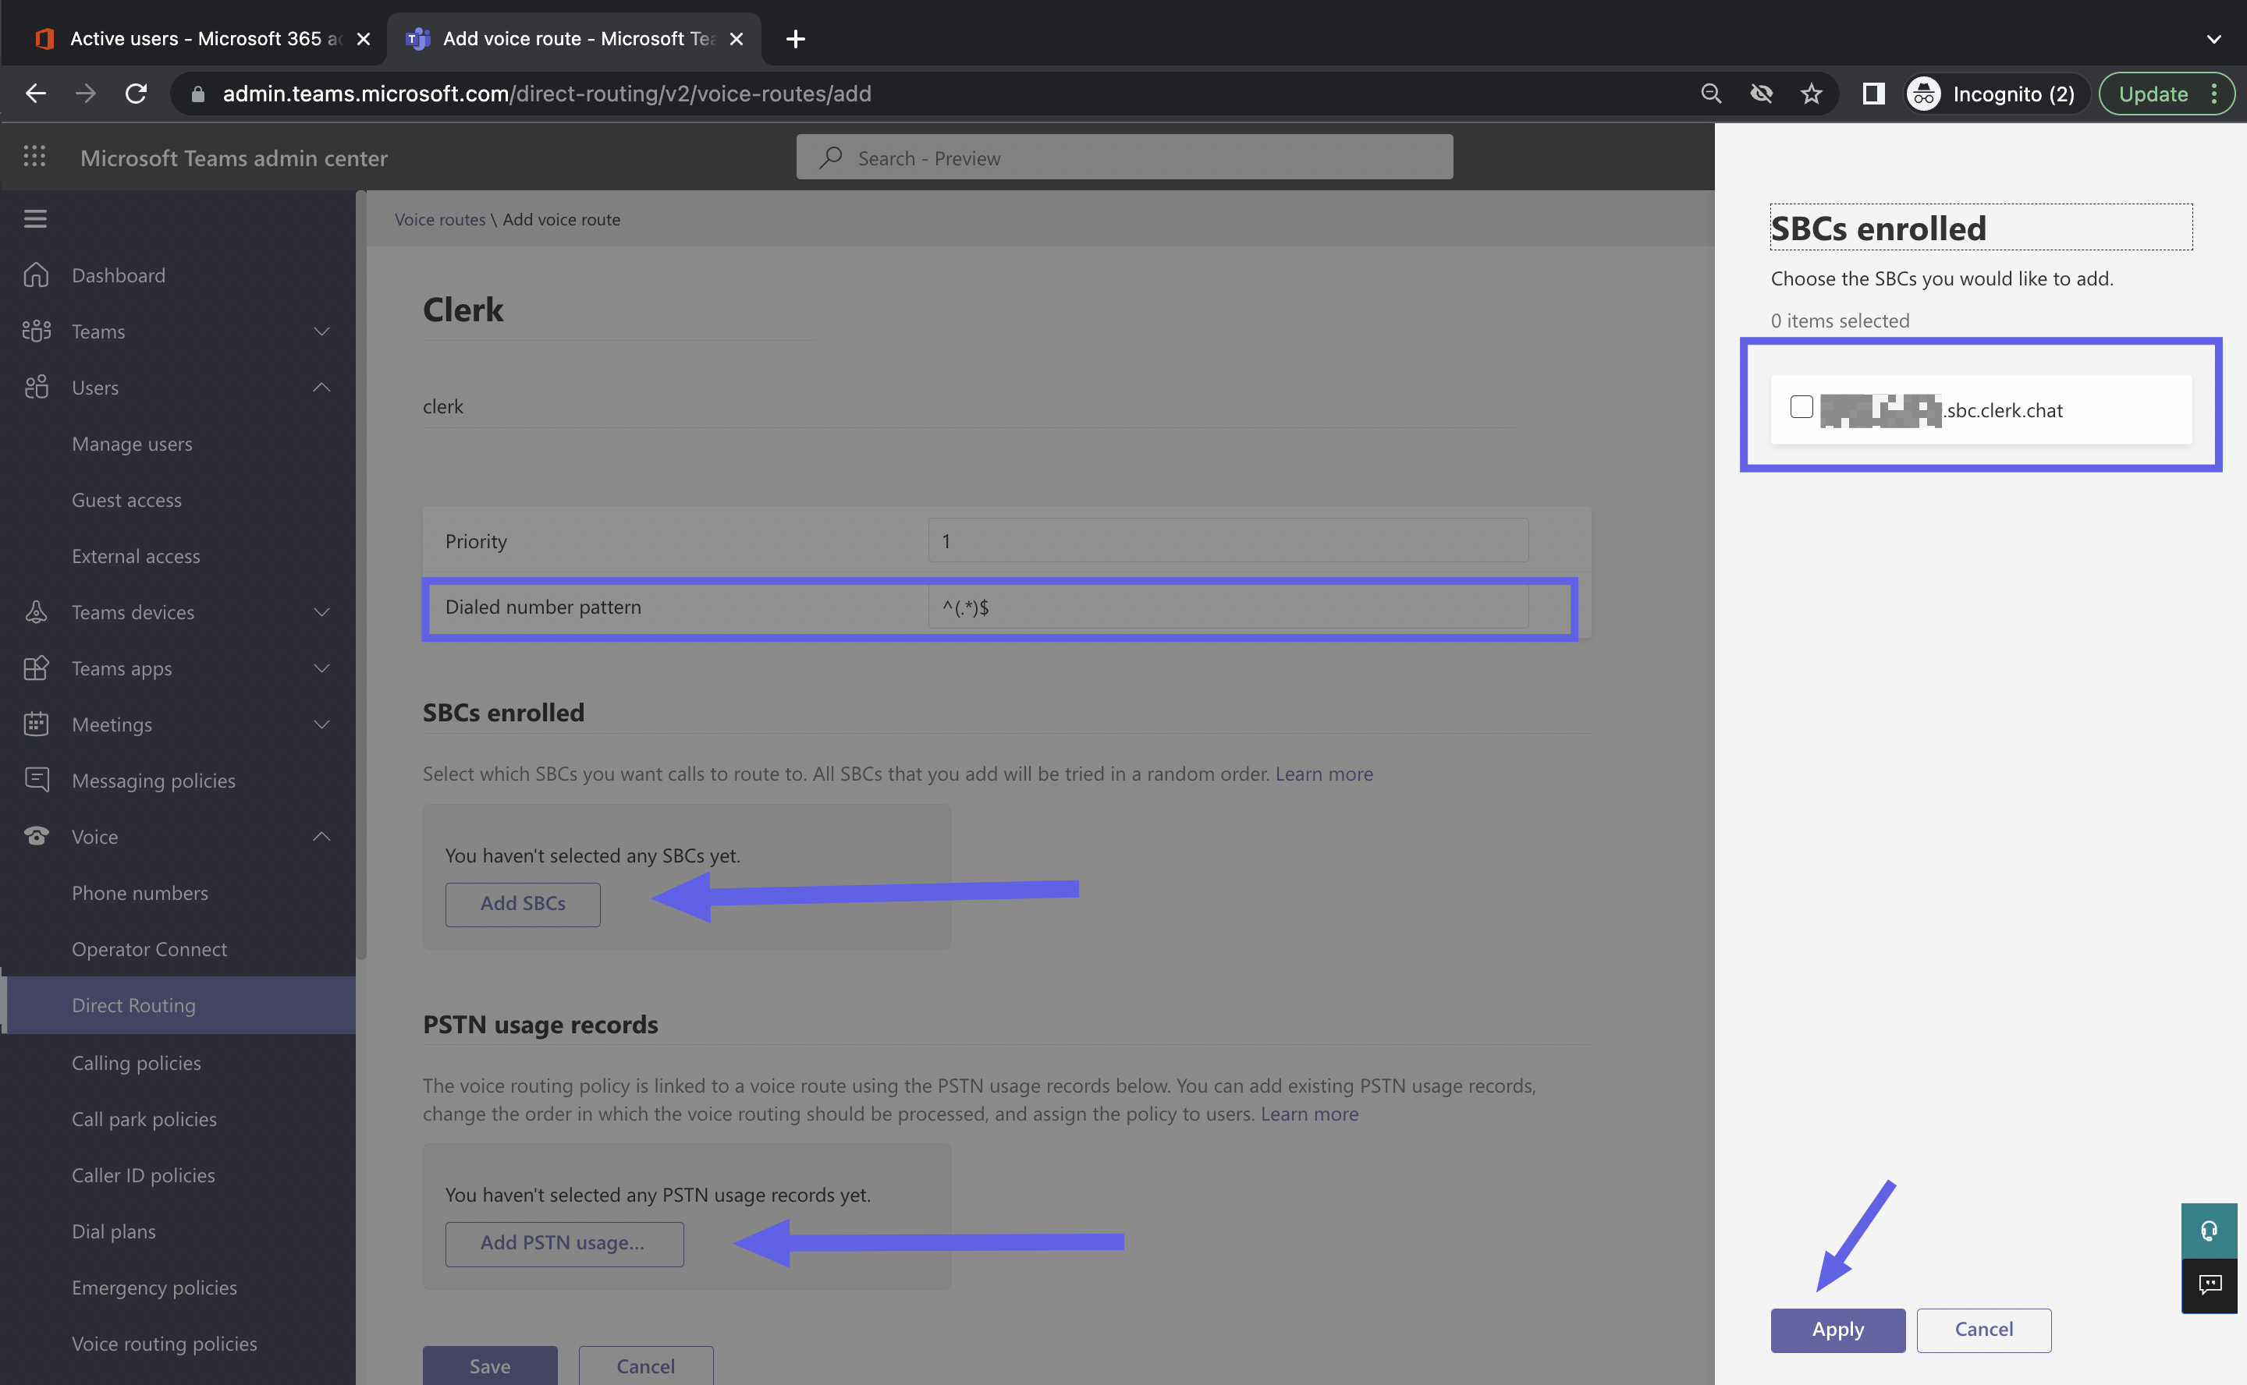
Task: Open Phone numbers page
Action: click(140, 892)
